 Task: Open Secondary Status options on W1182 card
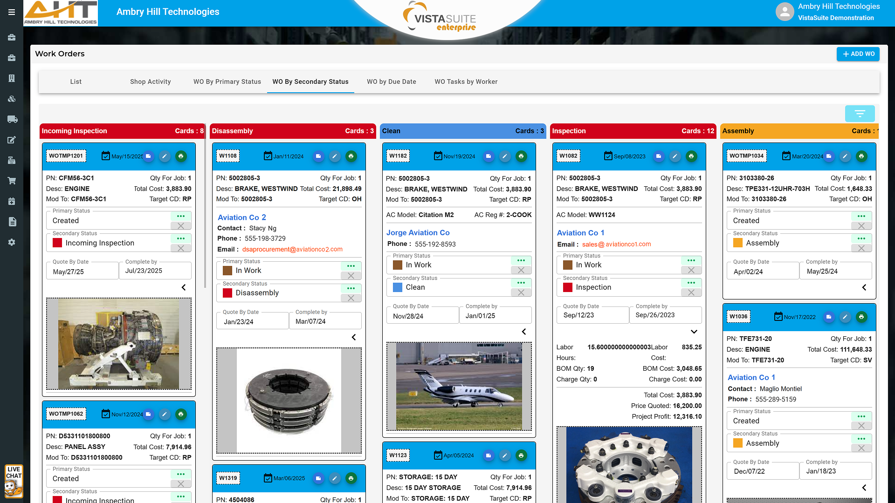521,283
